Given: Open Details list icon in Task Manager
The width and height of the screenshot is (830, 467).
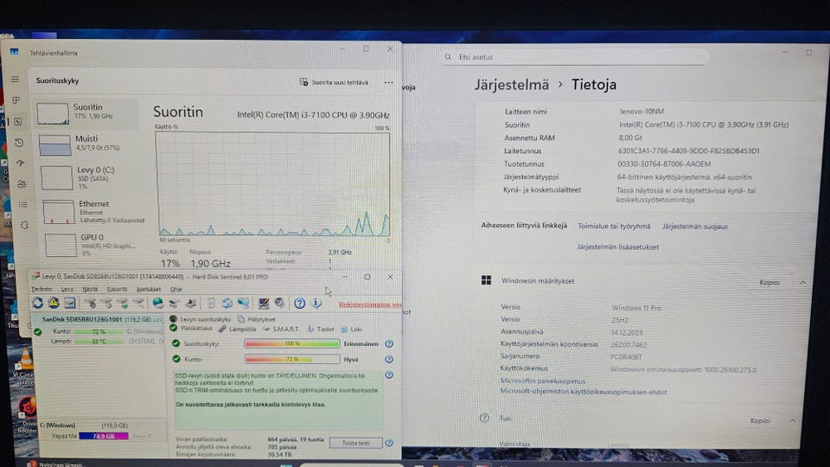Looking at the screenshot, I should pyautogui.click(x=22, y=204).
